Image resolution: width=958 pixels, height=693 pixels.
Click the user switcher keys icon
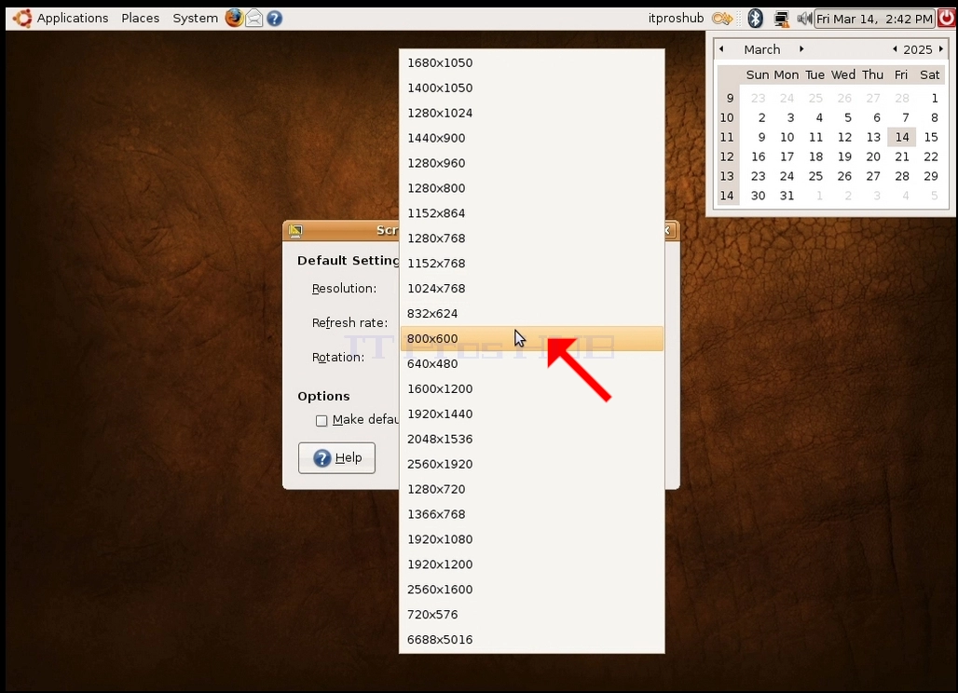pos(722,19)
